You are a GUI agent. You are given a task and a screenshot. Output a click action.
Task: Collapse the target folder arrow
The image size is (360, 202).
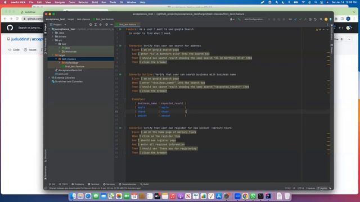tap(53, 55)
